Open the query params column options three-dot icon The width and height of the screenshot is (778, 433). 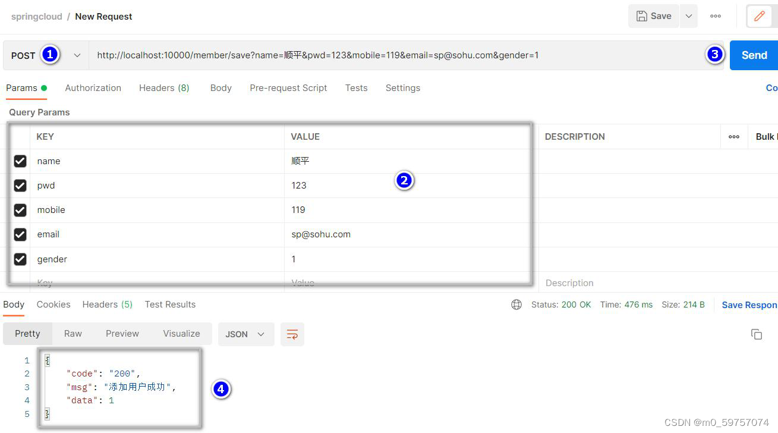734,137
